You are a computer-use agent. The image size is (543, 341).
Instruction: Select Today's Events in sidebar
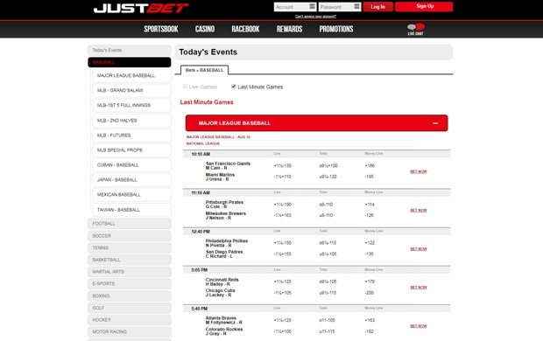[x=129, y=50]
